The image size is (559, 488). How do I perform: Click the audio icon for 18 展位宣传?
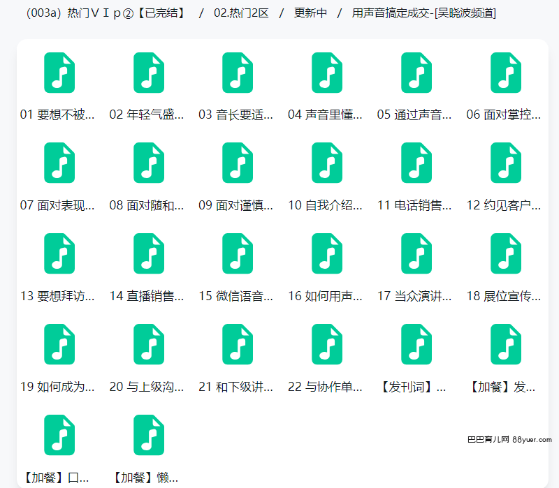[506, 253]
